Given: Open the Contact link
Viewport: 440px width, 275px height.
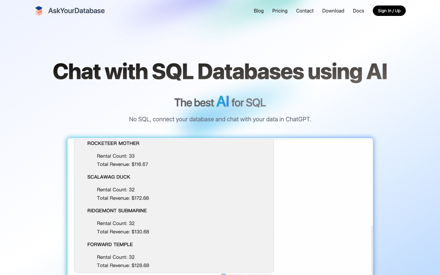Looking at the screenshot, I should pos(305,11).
